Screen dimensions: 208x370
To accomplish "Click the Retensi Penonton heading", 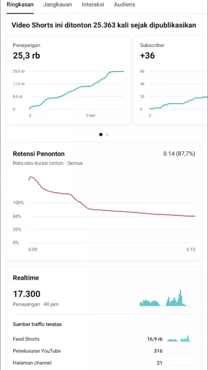I will pyautogui.click(x=39, y=154).
